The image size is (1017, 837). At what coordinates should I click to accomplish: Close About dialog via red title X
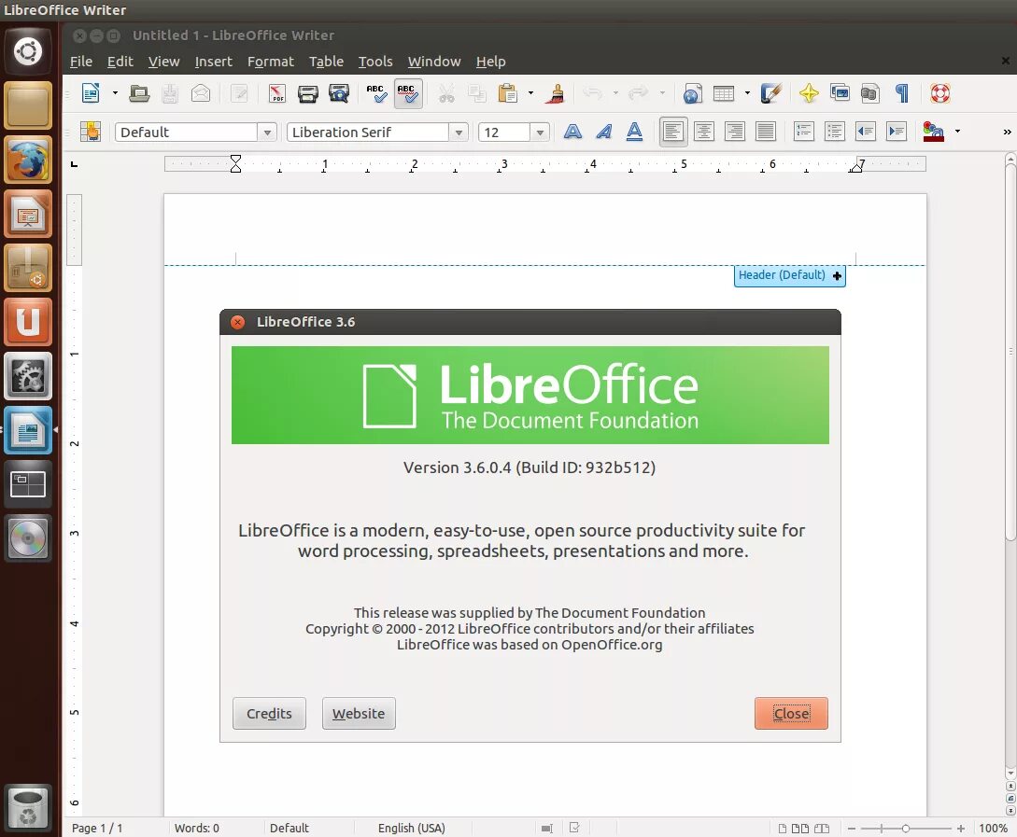pos(238,322)
